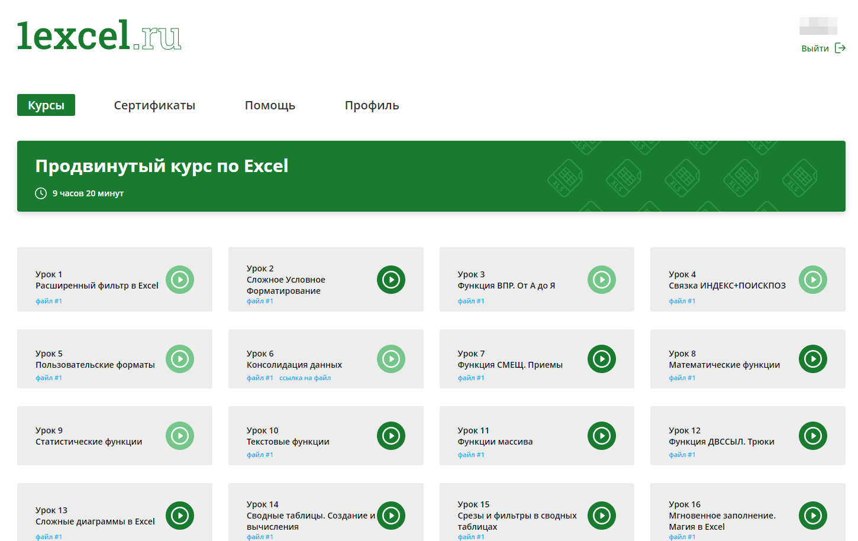Download файл #1 for Урок 11

470,455
